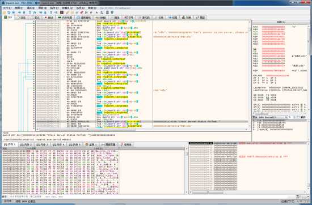Click the disassembly pane vertical scrollbar

(x=250, y=75)
